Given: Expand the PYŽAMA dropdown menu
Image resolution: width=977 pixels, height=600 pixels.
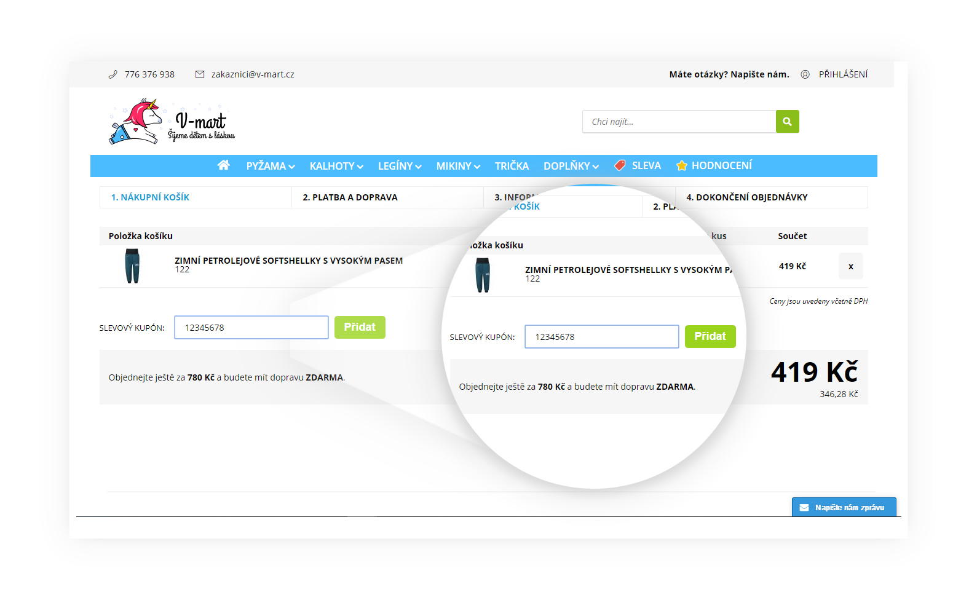Looking at the screenshot, I should point(271,166).
